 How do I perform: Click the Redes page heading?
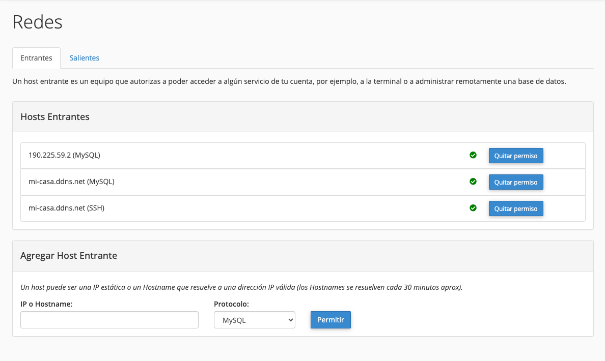point(37,22)
